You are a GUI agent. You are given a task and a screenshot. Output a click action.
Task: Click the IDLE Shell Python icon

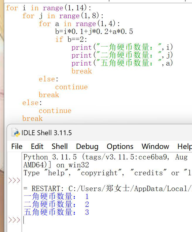click(x=16, y=133)
